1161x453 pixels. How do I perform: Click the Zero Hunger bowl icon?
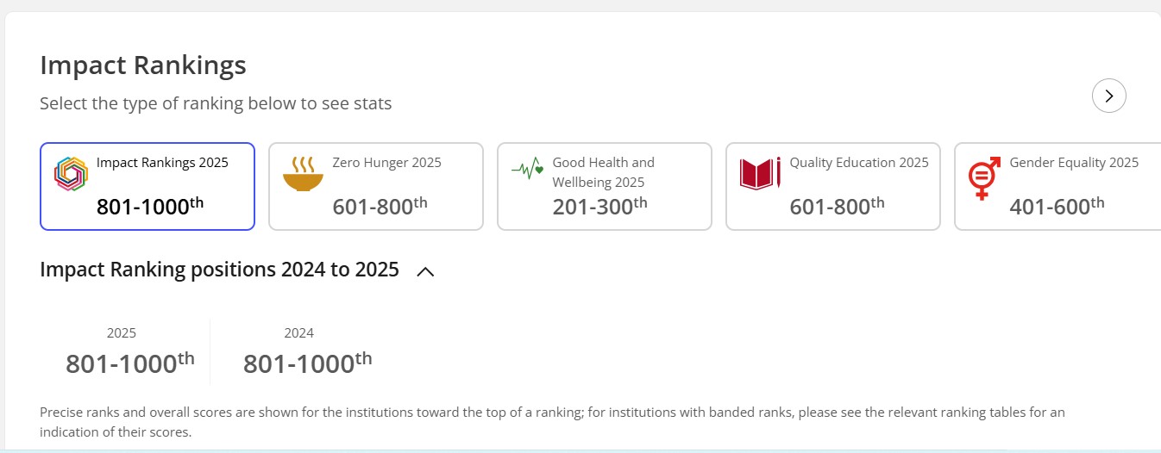(303, 173)
